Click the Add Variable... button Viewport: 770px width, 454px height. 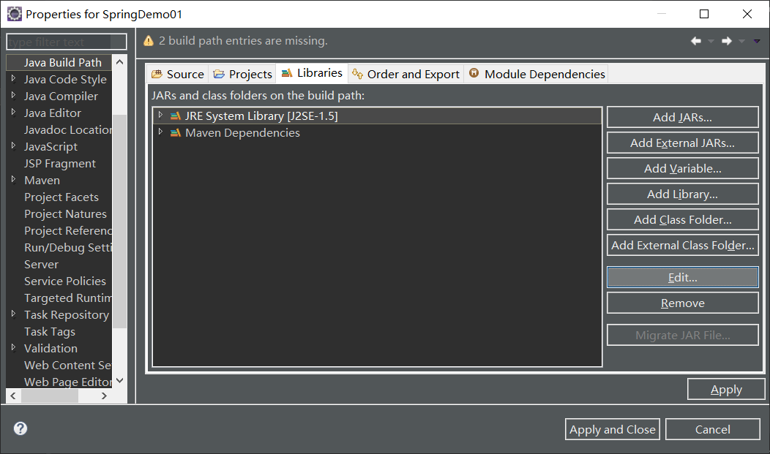tap(683, 168)
